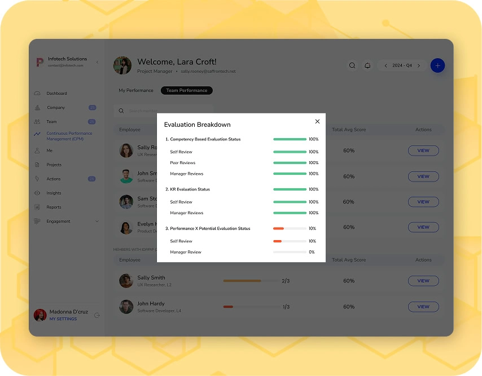Open Company in the sidebar
The width and height of the screenshot is (482, 376).
click(55, 108)
